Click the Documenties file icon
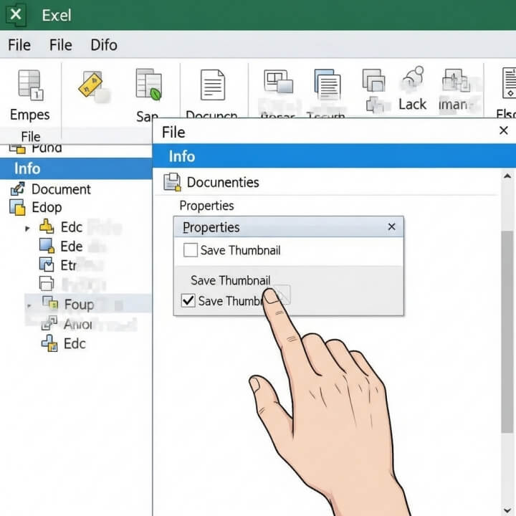The width and height of the screenshot is (516, 516). point(172,182)
